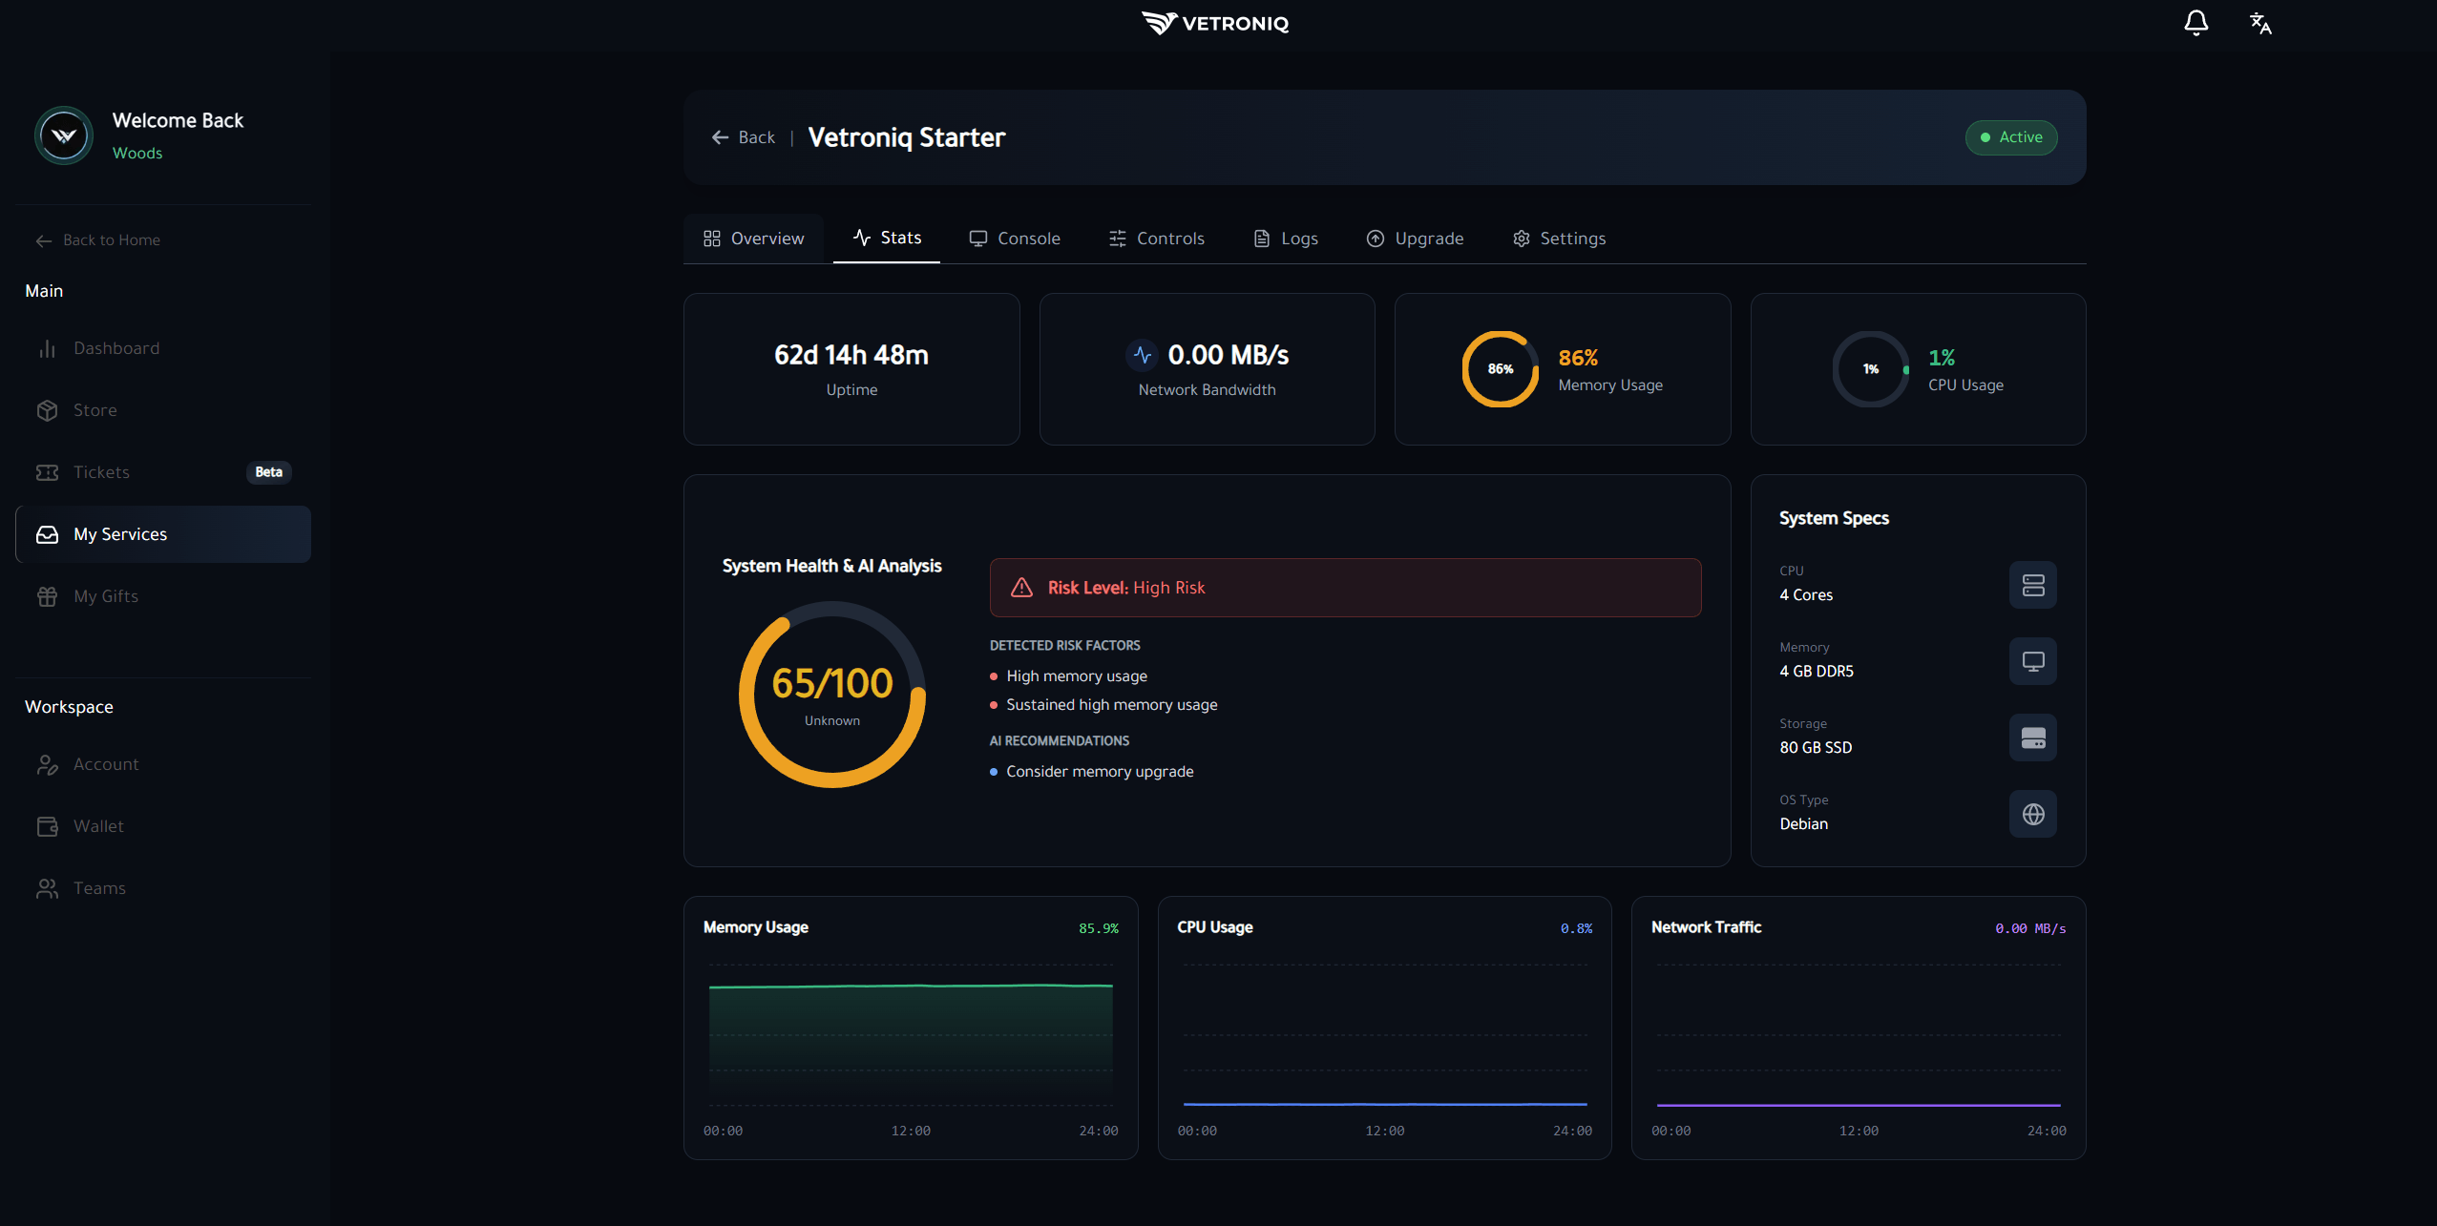2437x1226 pixels.
Task: Open the Controls tab
Action: pyautogui.click(x=1157, y=239)
